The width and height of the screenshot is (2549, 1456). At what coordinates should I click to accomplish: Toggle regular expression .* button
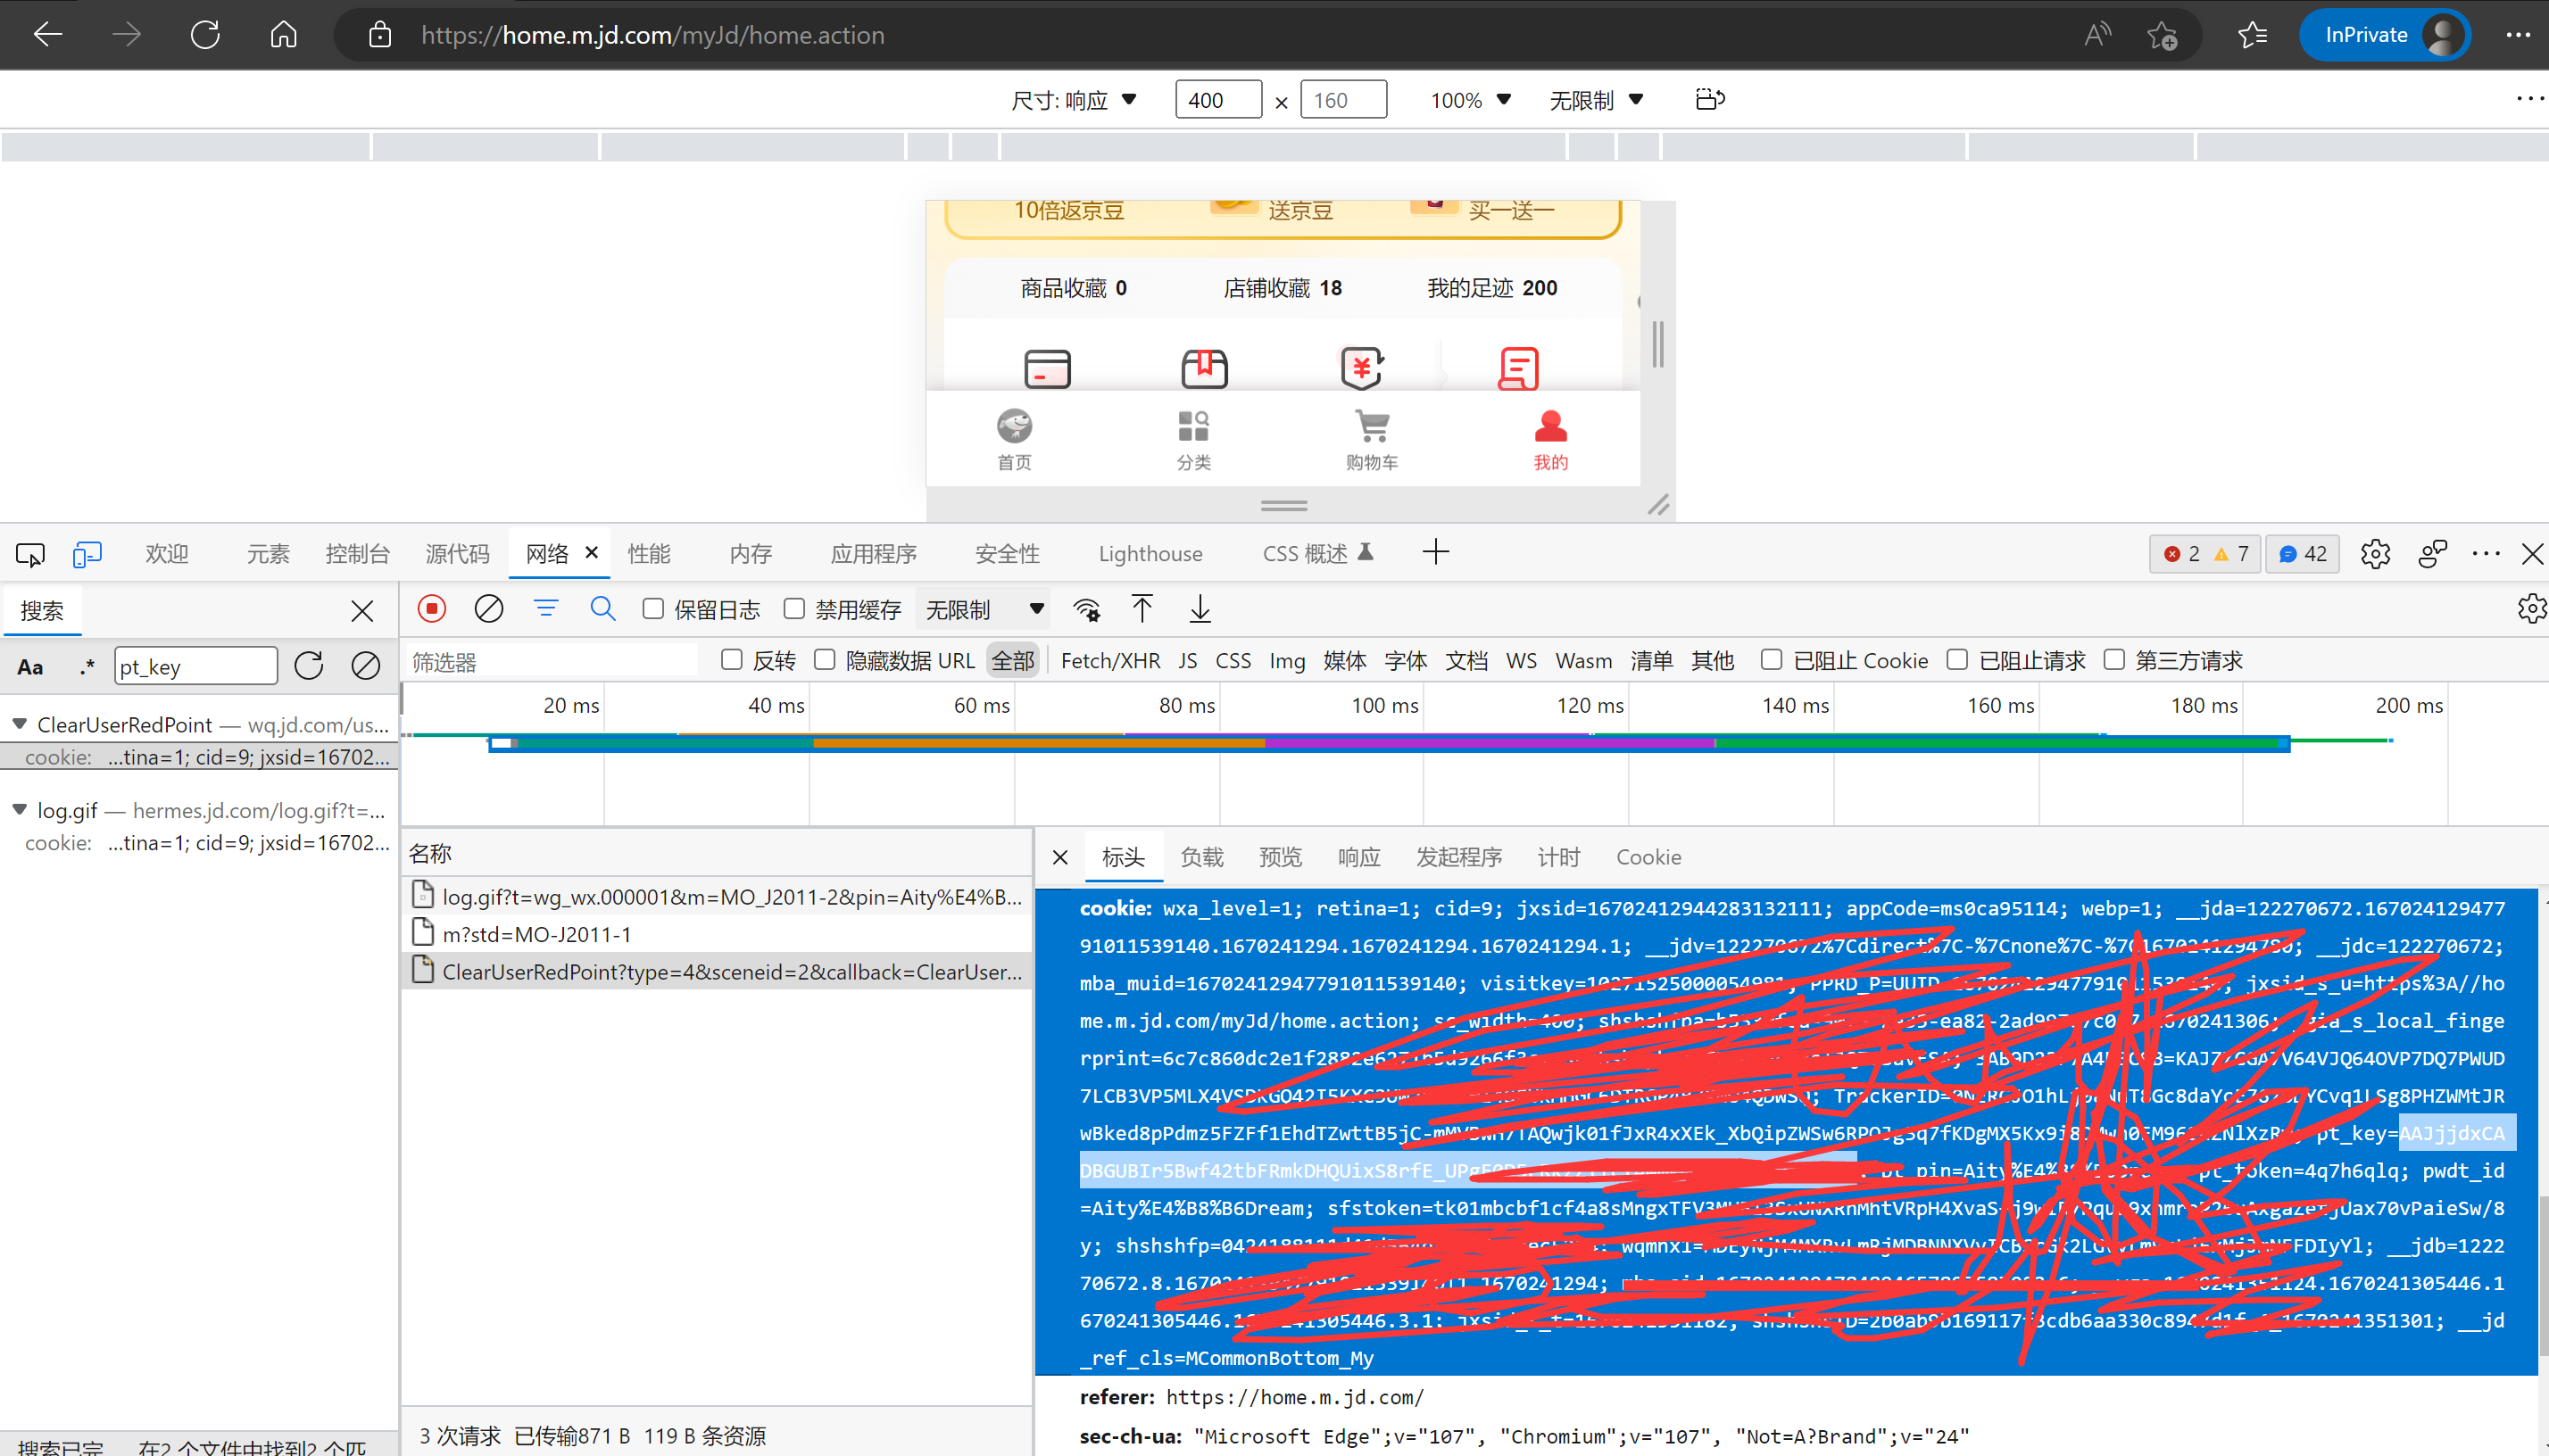[87, 667]
